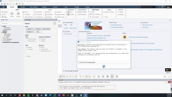Select Pressure-Based solver type

27,39
